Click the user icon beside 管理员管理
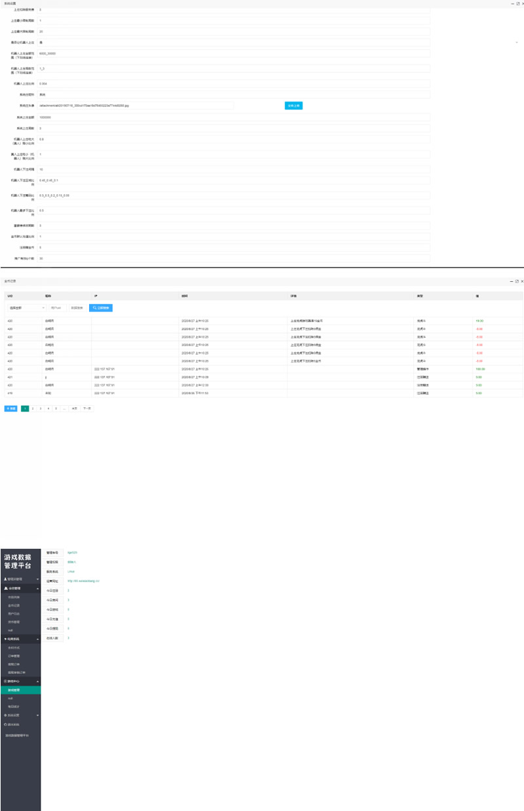This screenshot has height=811, width=524. click(5, 579)
